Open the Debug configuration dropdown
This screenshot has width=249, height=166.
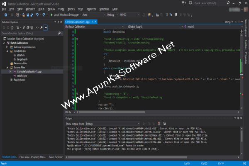[112, 15]
